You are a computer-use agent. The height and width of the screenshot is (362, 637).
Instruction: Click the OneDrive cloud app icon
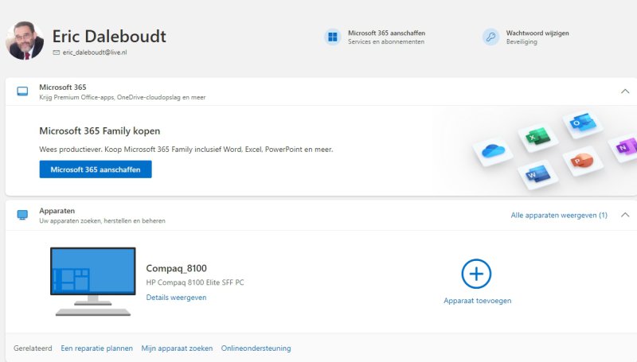(x=494, y=150)
